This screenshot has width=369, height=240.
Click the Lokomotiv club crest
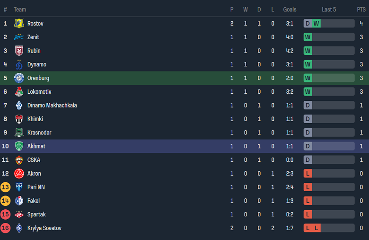(x=19, y=92)
